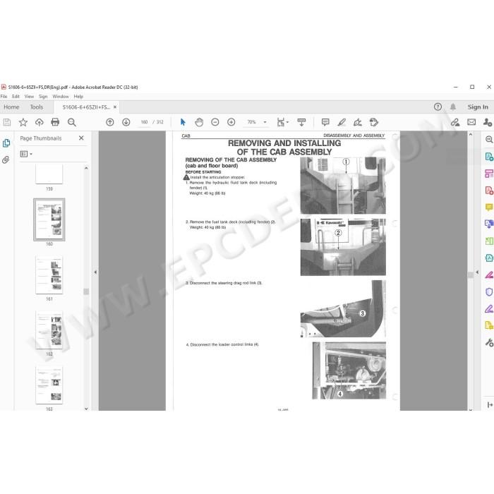The height and width of the screenshot is (494, 494).
Task: Collapse the left navigation pane arrow
Action: coord(95,272)
